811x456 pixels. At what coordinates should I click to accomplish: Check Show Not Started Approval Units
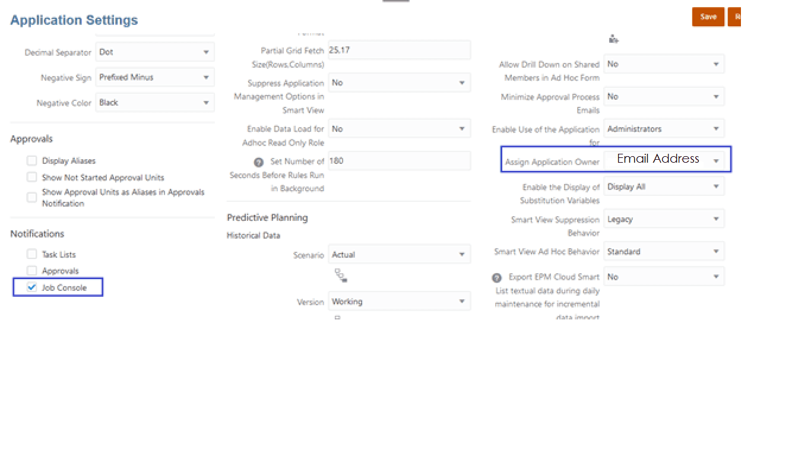(x=32, y=178)
